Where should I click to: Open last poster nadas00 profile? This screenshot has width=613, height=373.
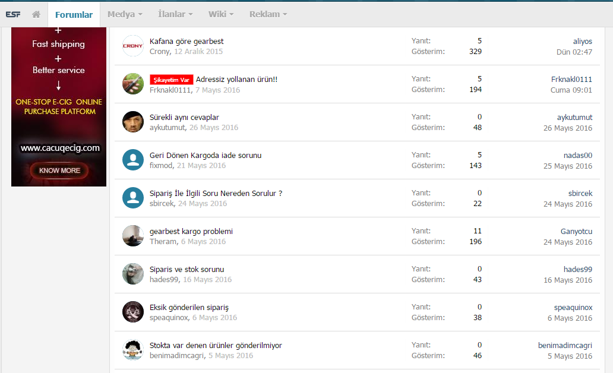click(578, 155)
